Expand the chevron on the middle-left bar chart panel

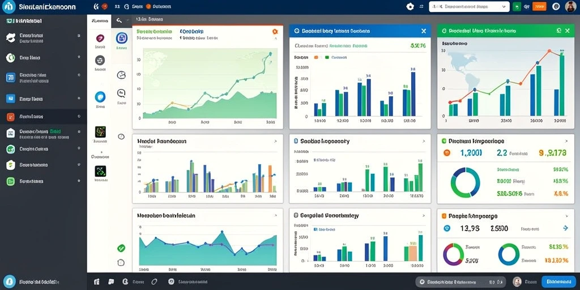point(275,141)
